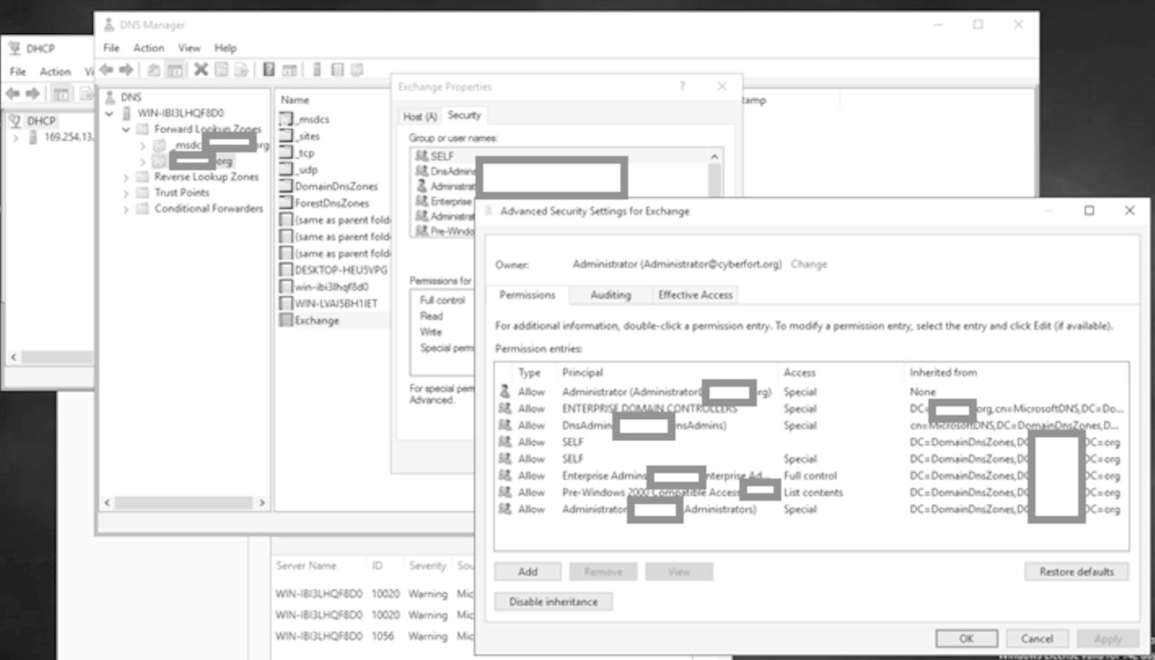
Task: Click the Change owner link
Action: tap(808, 264)
